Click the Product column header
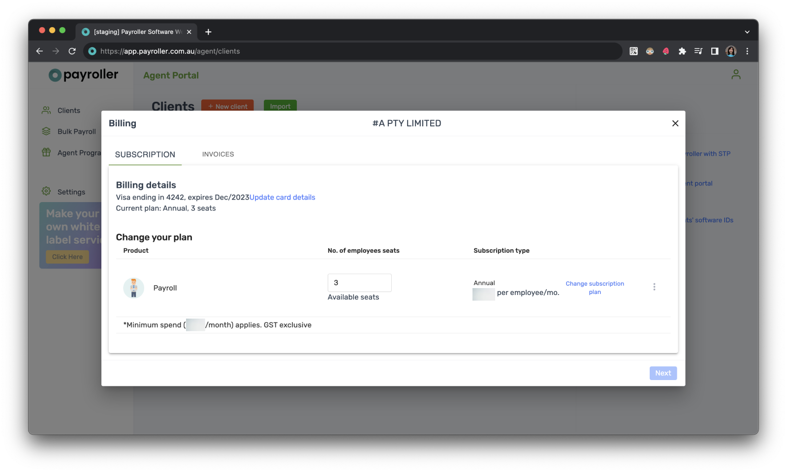This screenshot has height=472, width=787. click(x=136, y=251)
